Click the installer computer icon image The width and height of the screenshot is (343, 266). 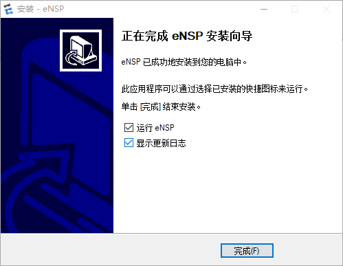point(80,50)
